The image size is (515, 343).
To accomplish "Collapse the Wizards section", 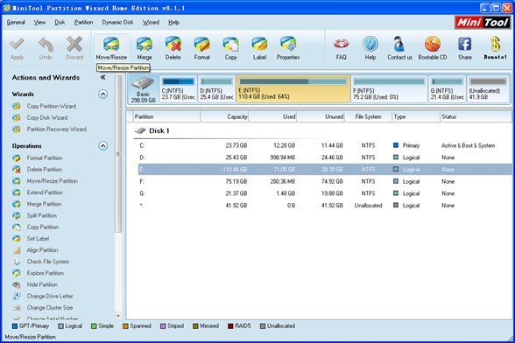I will 102,94.
